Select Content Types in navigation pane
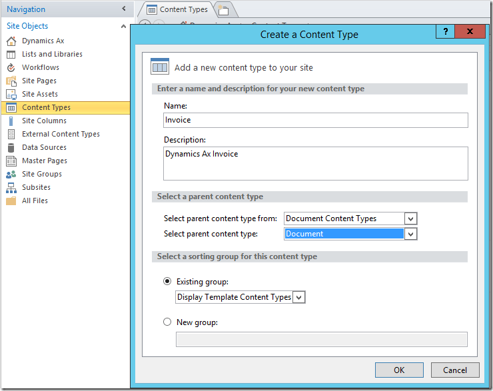The image size is (493, 391). pyautogui.click(x=66, y=107)
